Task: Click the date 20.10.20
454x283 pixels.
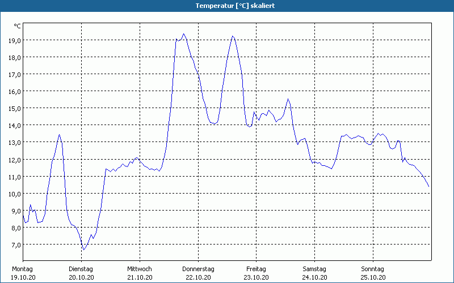Action: 81,277
